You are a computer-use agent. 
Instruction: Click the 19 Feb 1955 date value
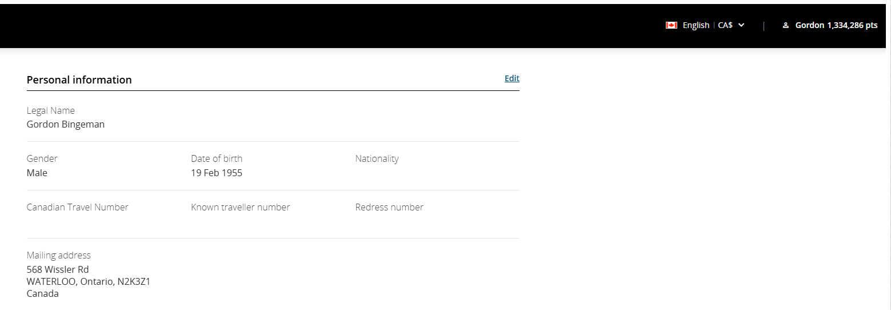pyautogui.click(x=217, y=173)
